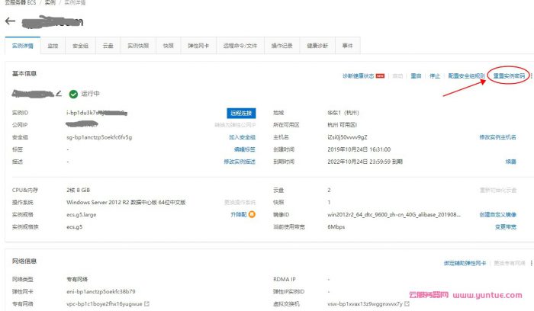
Task: Open the 安全组 tab
Action: coord(80,46)
